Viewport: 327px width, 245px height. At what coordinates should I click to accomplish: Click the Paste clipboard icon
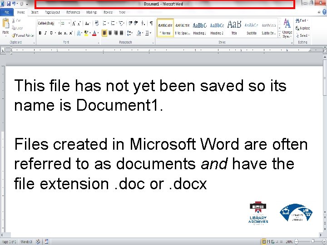tap(5, 24)
